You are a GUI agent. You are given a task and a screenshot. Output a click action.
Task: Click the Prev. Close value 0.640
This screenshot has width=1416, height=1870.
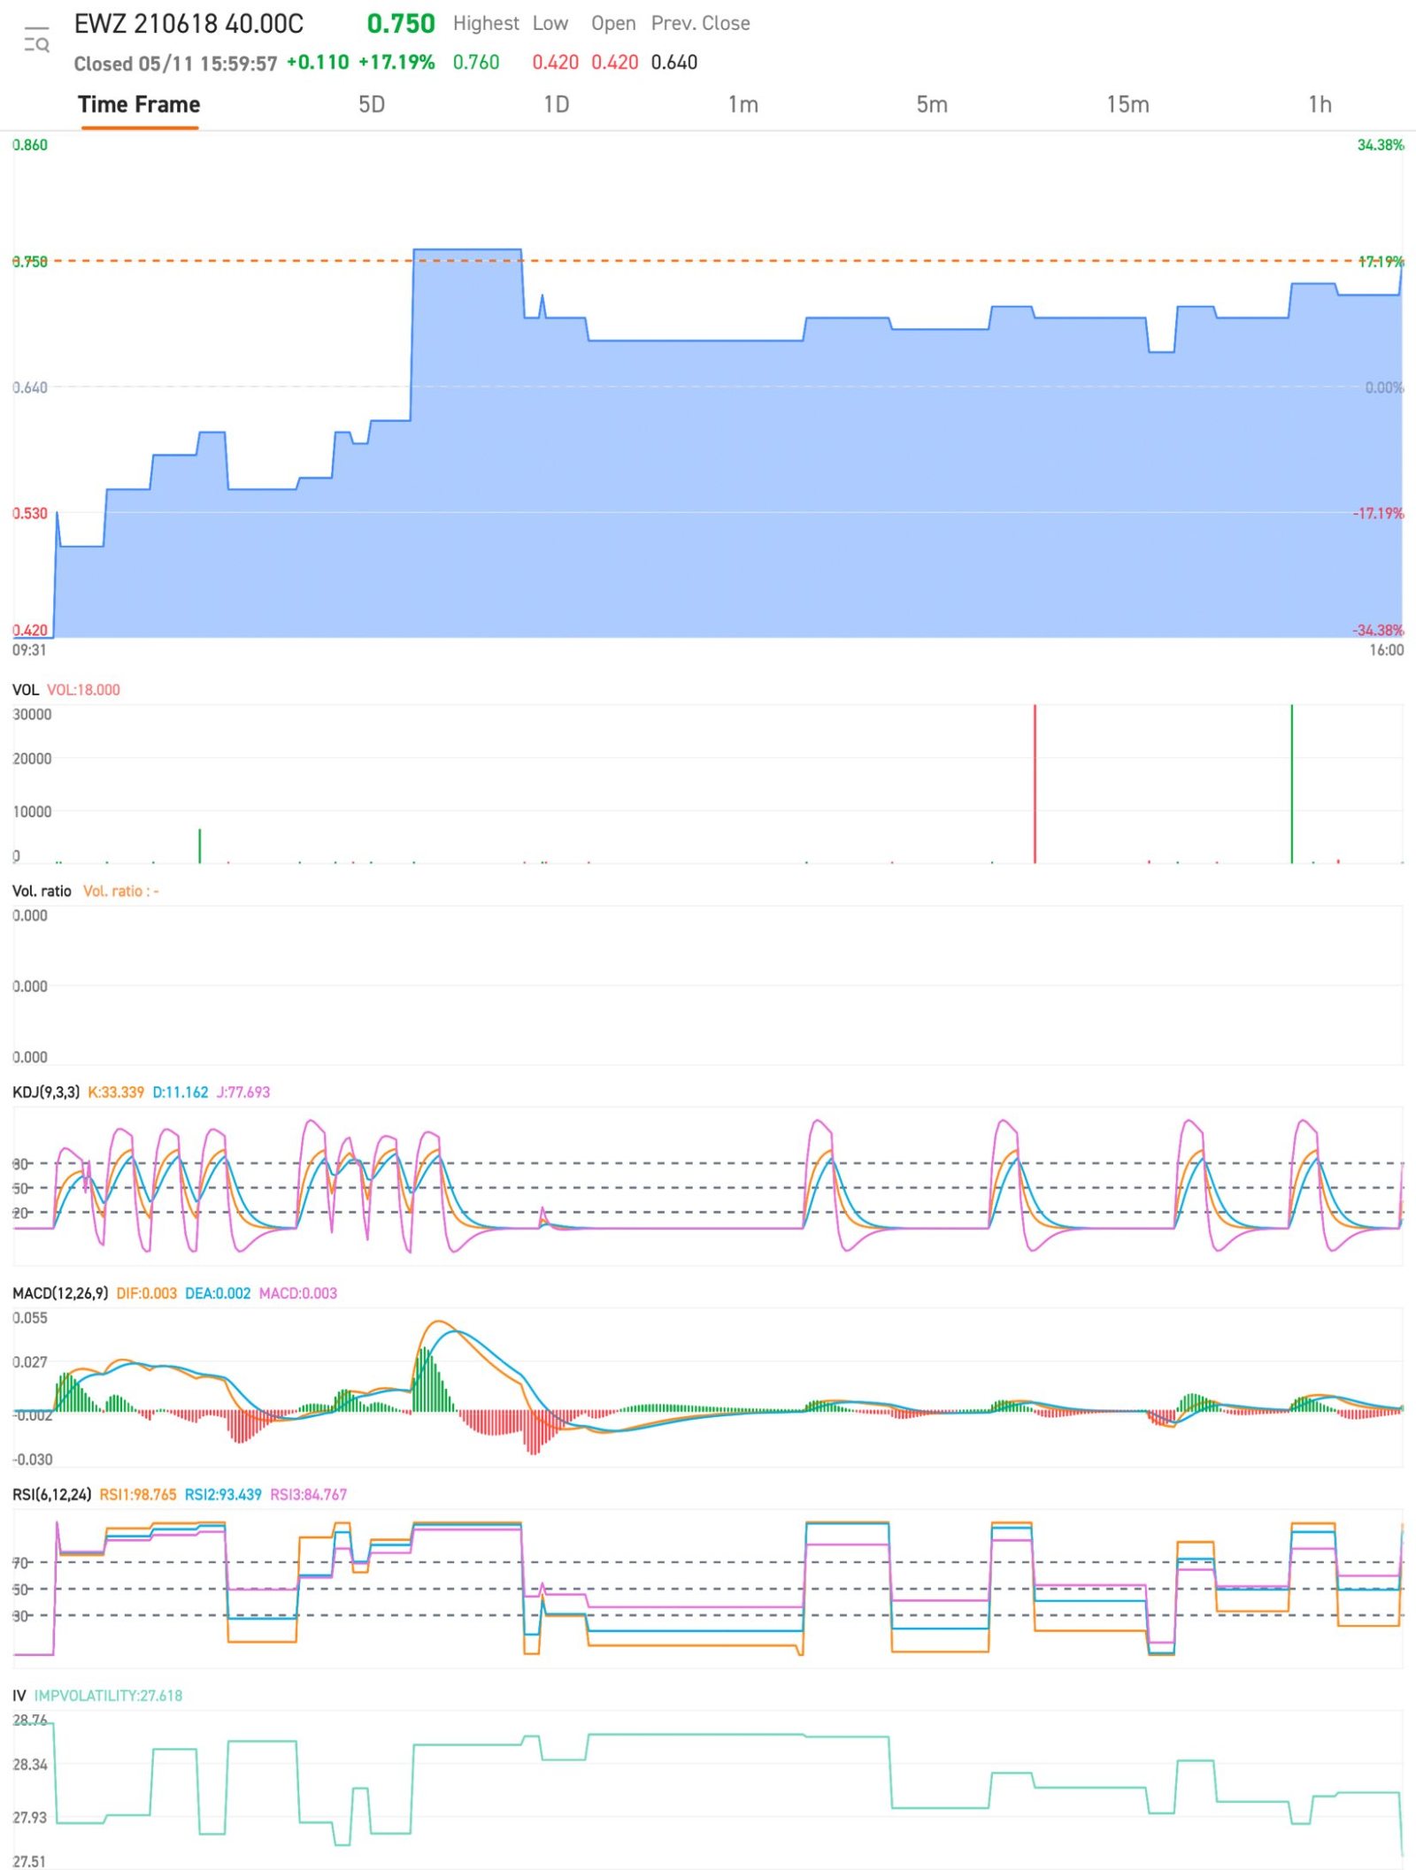pyautogui.click(x=674, y=62)
